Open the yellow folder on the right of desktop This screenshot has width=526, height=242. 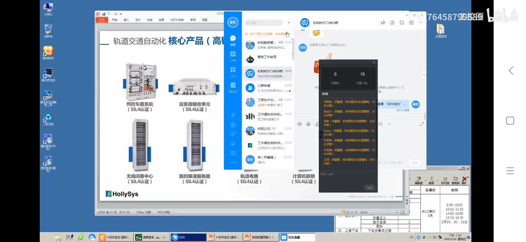pos(441,31)
